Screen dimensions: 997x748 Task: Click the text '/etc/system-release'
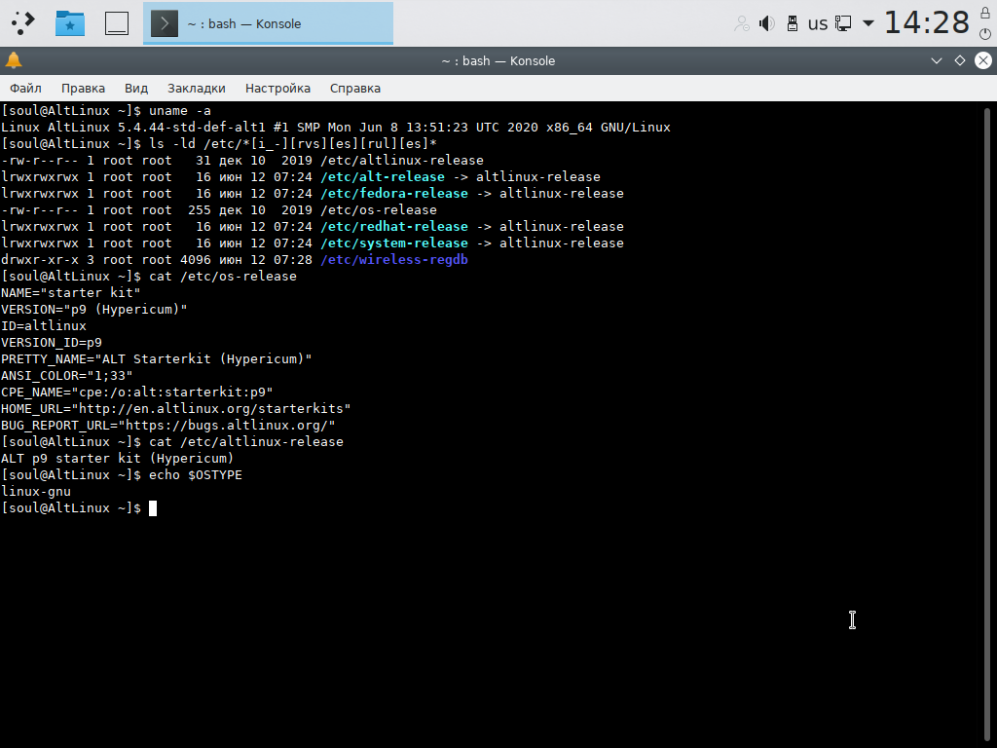[394, 243]
